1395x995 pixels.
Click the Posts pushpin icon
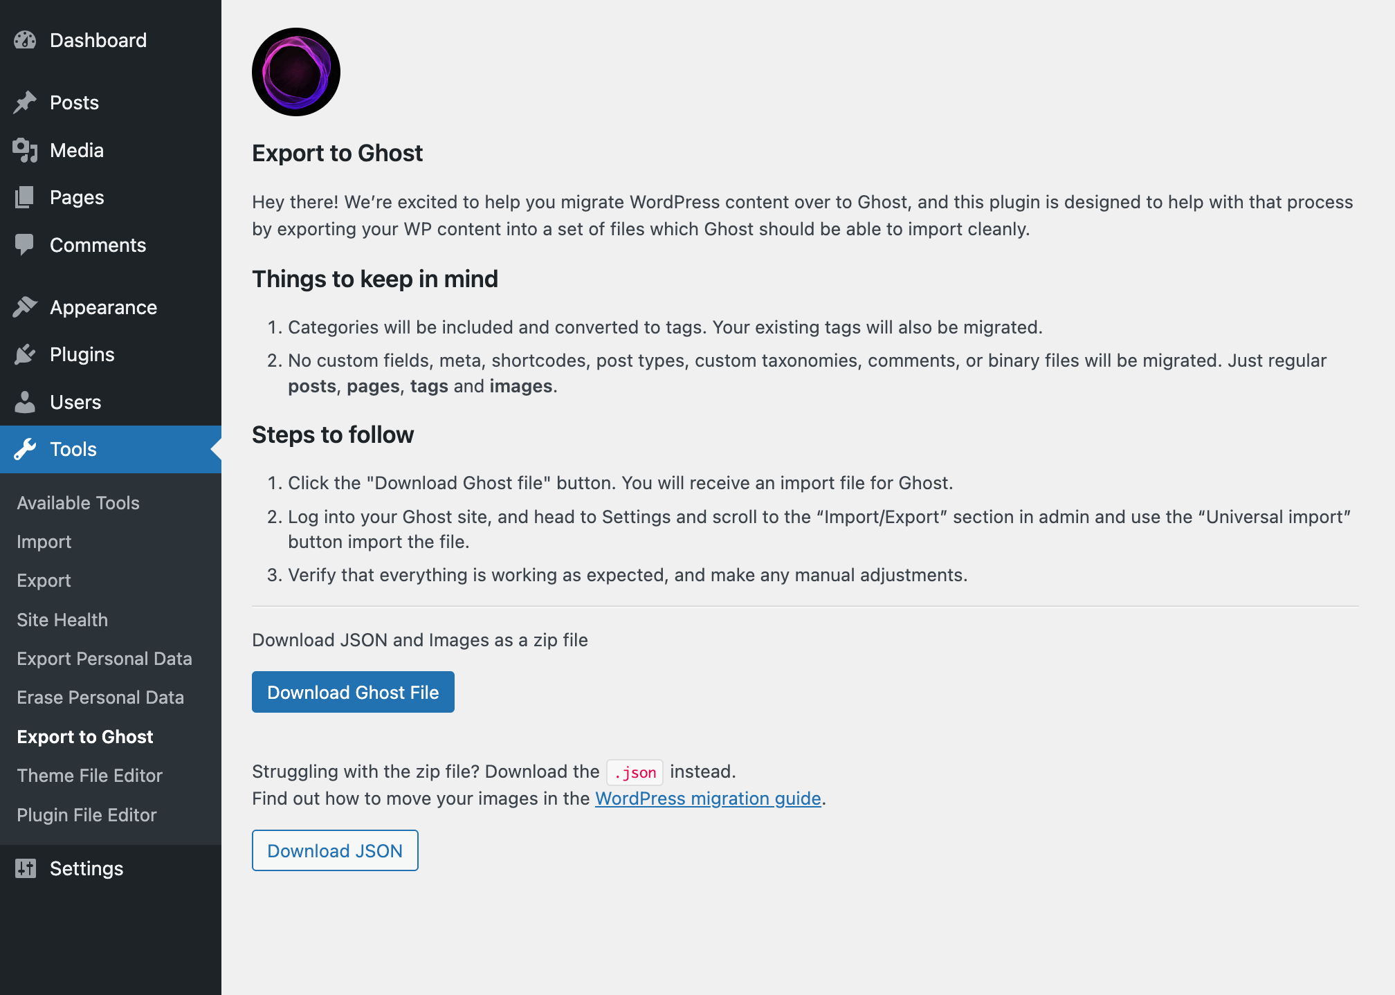25,102
